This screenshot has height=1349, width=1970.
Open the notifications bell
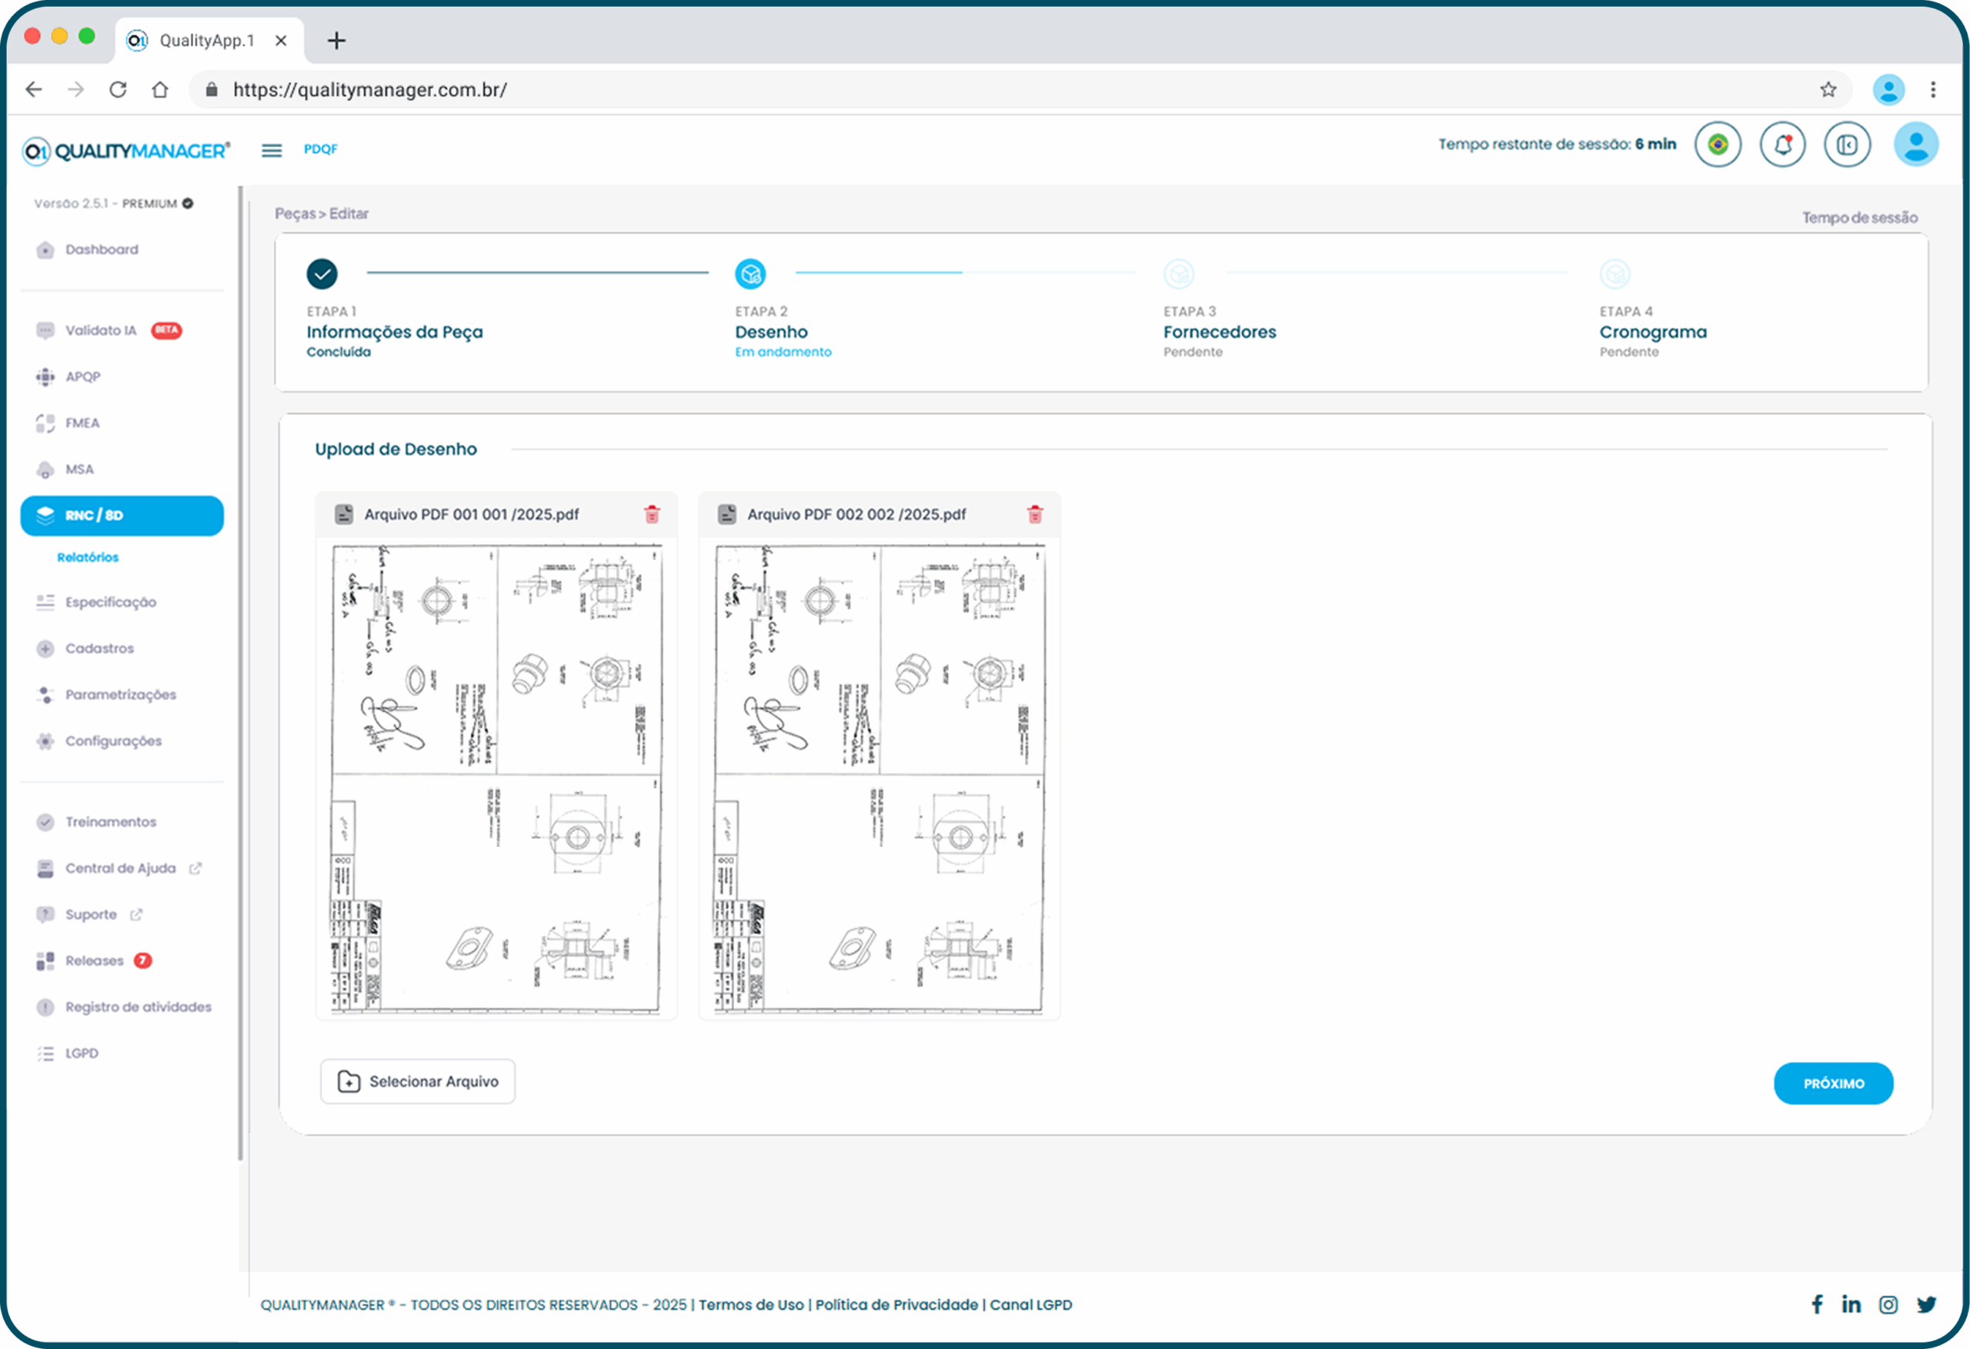pos(1783,145)
